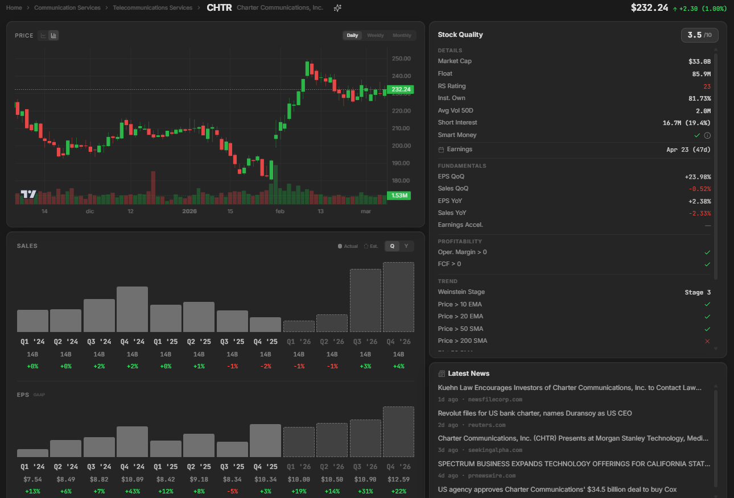This screenshot has height=498, width=734.
Task: Click the EPS YoY value +2.38%
Action: click(x=699, y=201)
